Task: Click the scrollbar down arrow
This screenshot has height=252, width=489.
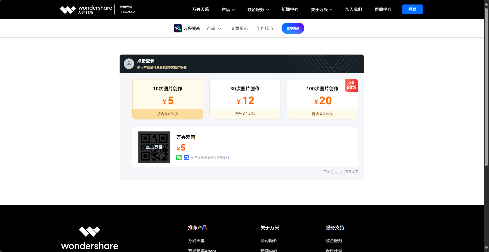Action: pyautogui.click(x=486, y=248)
